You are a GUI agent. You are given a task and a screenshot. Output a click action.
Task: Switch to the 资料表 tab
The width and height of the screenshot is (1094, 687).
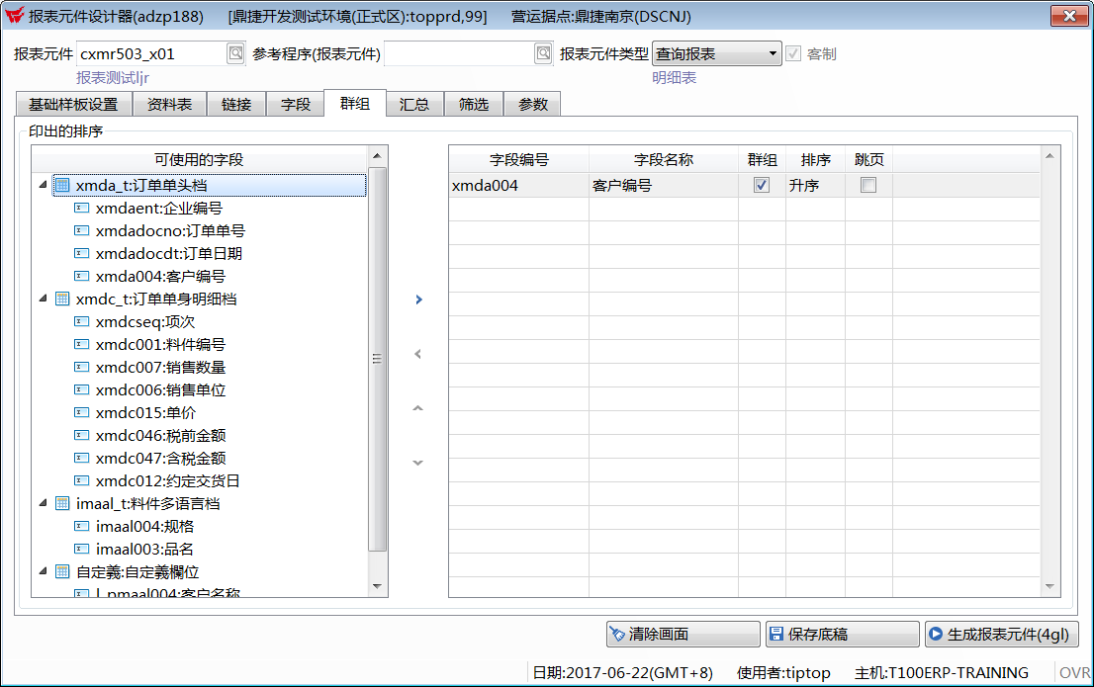click(x=169, y=105)
